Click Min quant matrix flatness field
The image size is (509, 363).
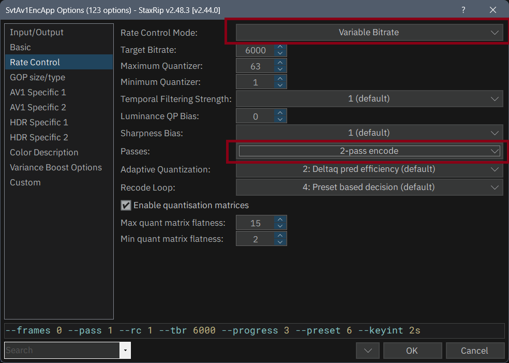256,239
